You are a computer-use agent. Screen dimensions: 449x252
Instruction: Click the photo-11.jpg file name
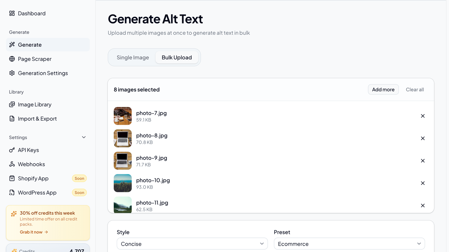coord(152,203)
